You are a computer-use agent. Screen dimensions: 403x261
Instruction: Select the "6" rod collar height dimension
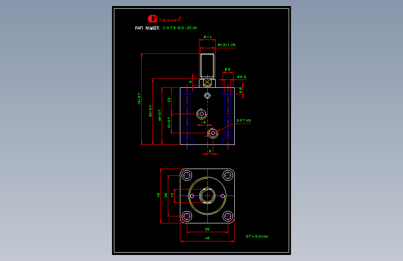191,82
